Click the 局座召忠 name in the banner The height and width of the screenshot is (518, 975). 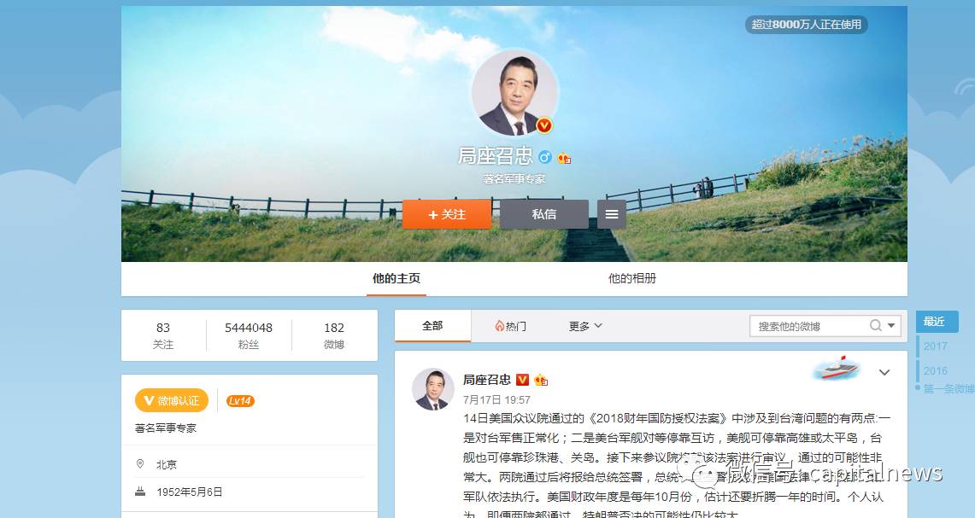click(x=496, y=156)
